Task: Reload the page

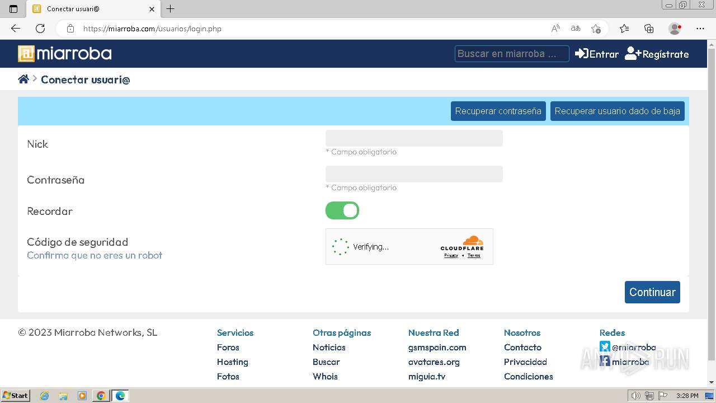Action: pyautogui.click(x=40, y=29)
